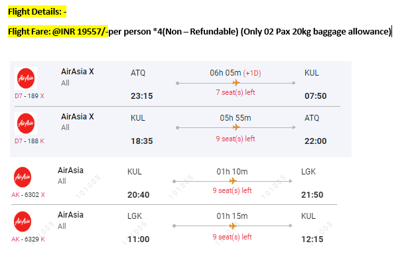Select the AK - 6302 X flight code
412x264 pixels.
pyautogui.click(x=28, y=194)
